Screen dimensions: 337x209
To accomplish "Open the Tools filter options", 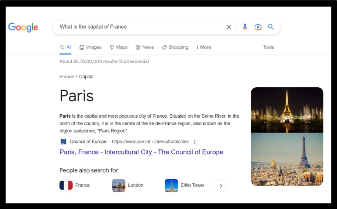I will click(268, 47).
